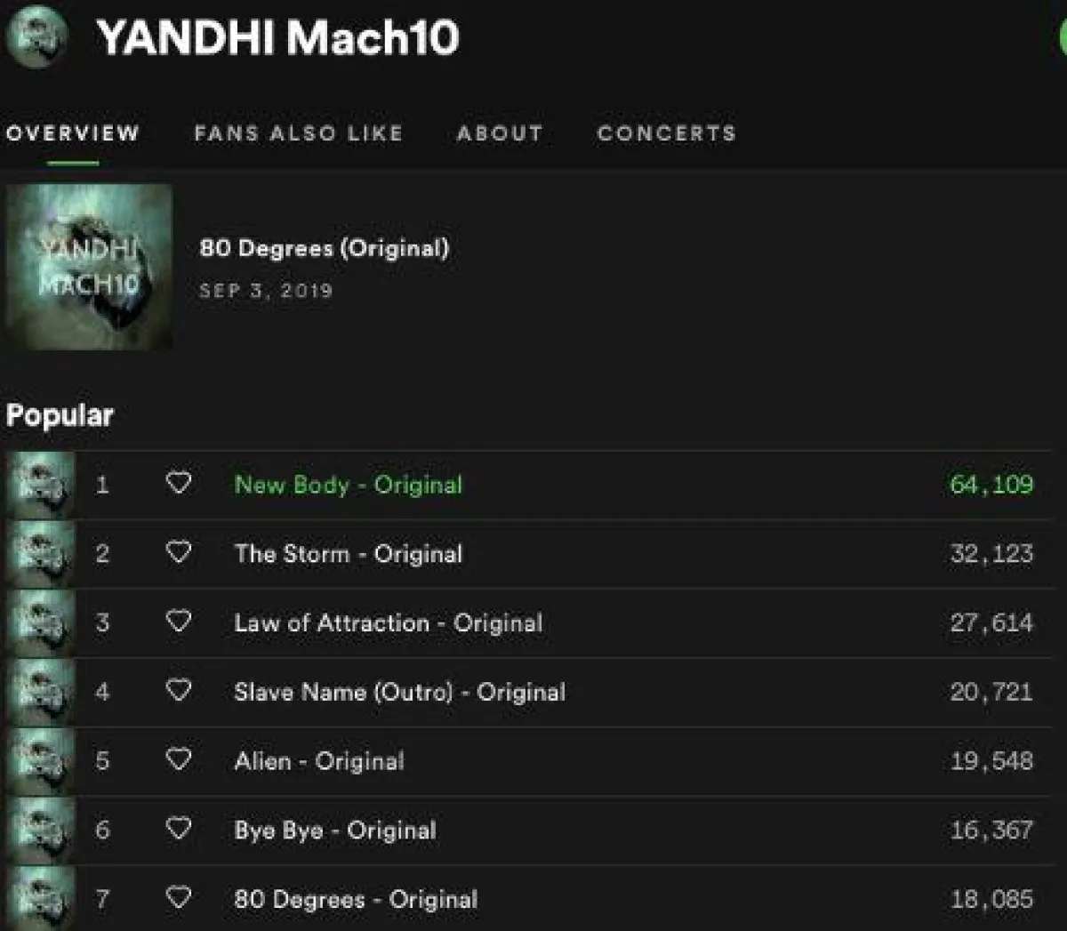Click the YANDHI Mach10 artist avatar
The image size is (1067, 931).
pyautogui.click(x=38, y=37)
